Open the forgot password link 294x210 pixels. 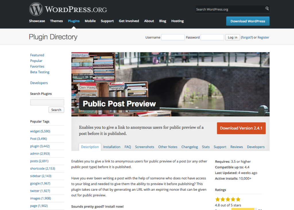click(247, 37)
